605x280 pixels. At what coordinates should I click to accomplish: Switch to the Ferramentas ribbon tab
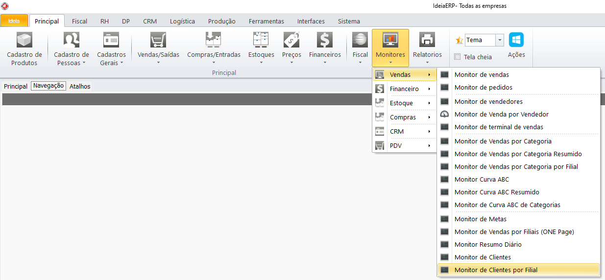pos(266,21)
